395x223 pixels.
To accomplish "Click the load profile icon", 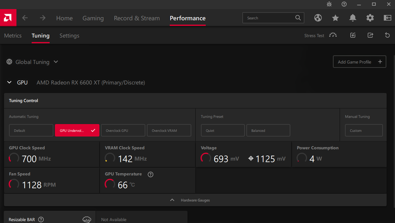I will tap(353, 35).
